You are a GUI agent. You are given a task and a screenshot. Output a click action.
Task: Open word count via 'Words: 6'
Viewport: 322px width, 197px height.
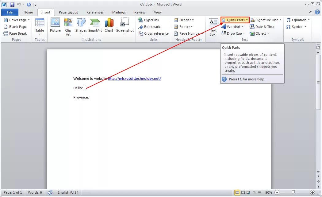(x=35, y=192)
